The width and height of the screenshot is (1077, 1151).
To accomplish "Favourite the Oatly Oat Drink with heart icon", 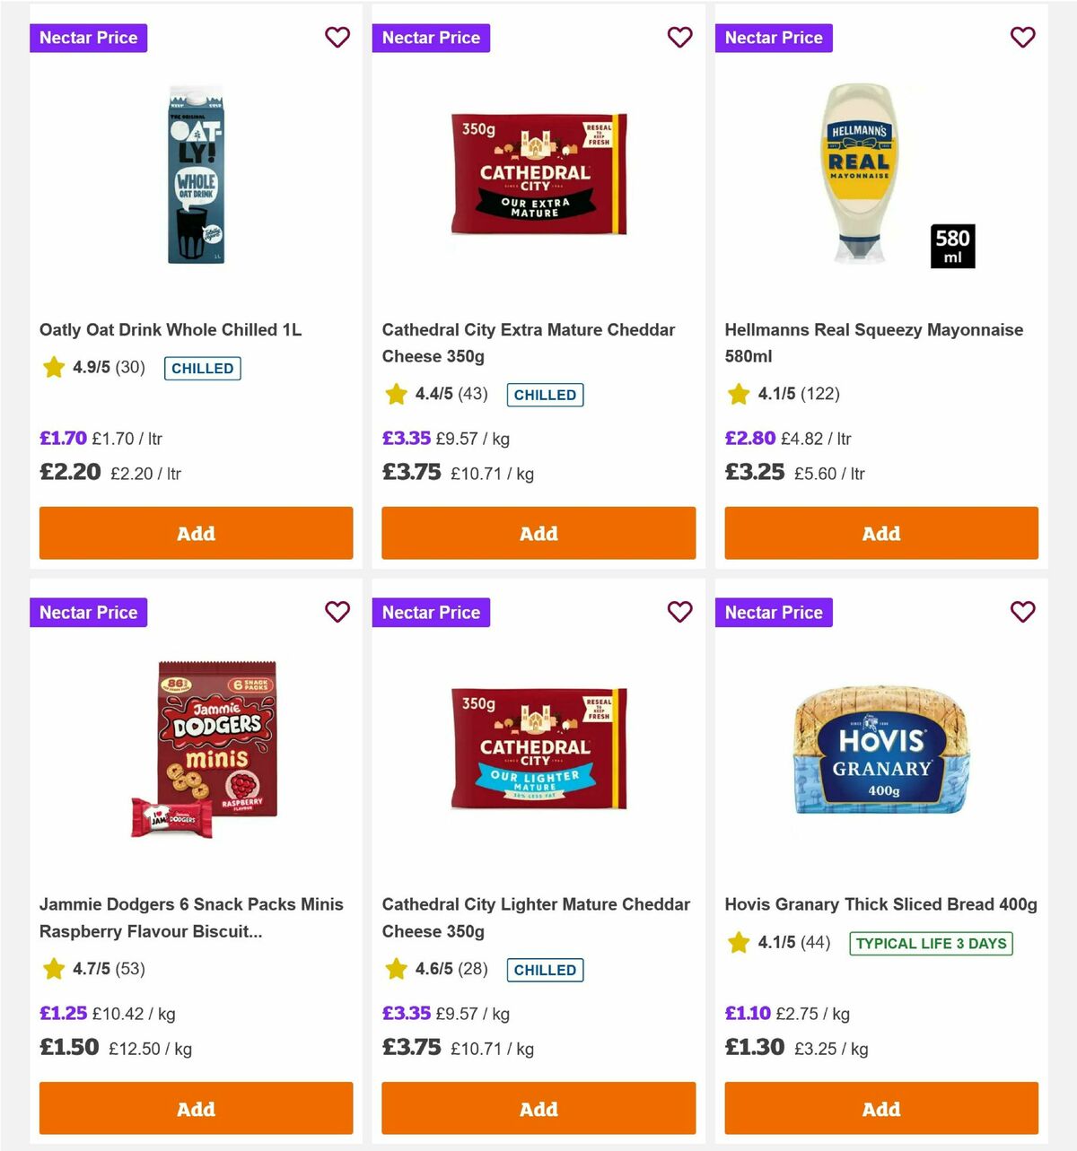I will click(337, 38).
